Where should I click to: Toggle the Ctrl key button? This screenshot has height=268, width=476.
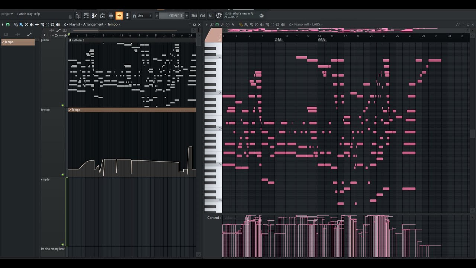[202, 16]
